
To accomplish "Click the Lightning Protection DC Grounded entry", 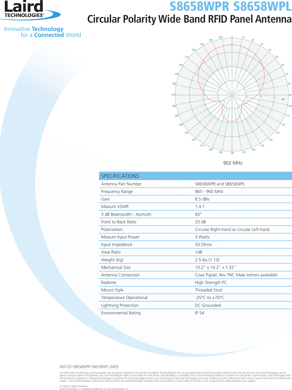I will pos(208,305).
